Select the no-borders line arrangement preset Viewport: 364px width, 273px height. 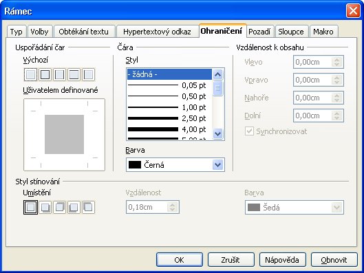pyautogui.click(x=31, y=75)
